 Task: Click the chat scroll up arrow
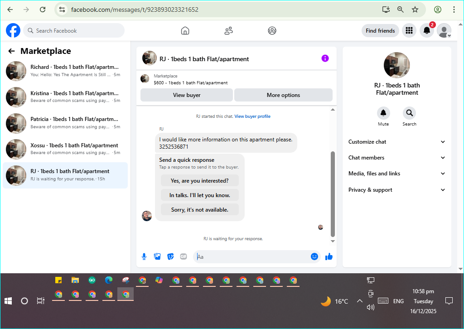pyautogui.click(x=333, y=110)
